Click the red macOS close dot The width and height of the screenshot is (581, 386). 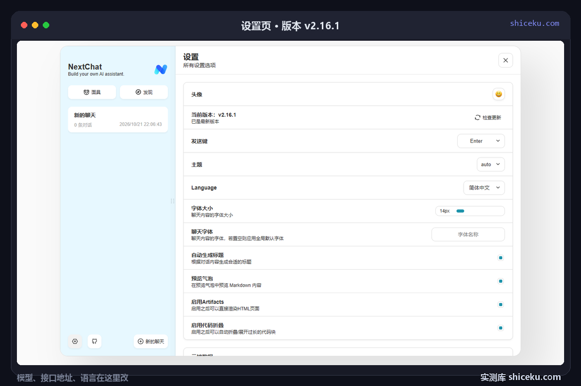point(24,25)
